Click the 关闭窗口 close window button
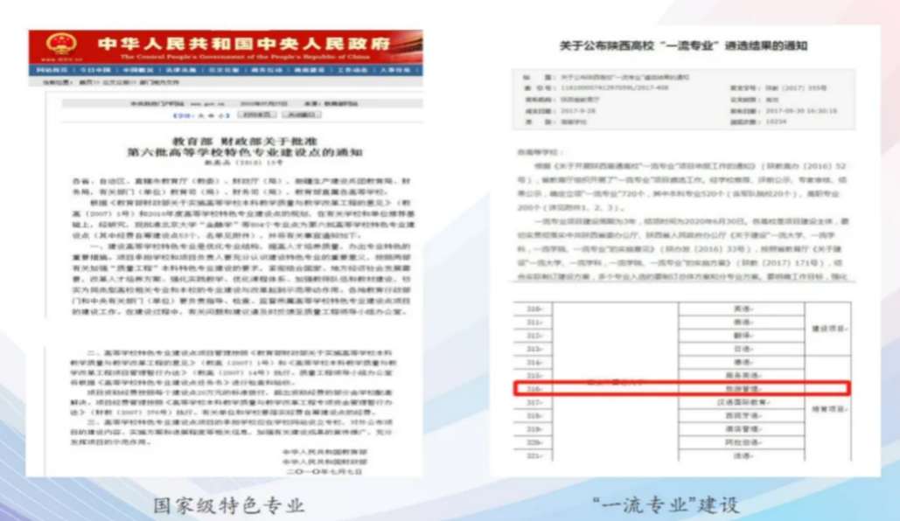 click(x=302, y=115)
